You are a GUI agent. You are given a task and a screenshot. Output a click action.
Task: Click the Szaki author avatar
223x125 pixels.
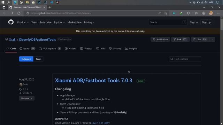pos(21,84)
